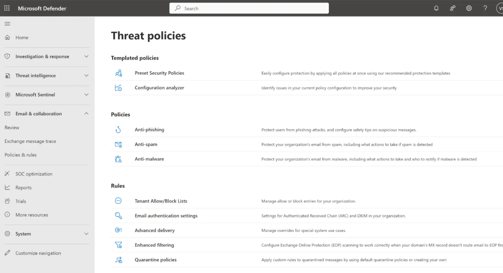Click Customize navigation
Viewport: 503px width, 273px height.
38,253
